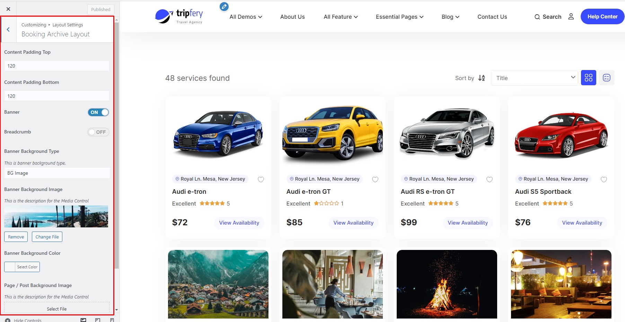
Task: Open the About Us page
Action: click(292, 17)
